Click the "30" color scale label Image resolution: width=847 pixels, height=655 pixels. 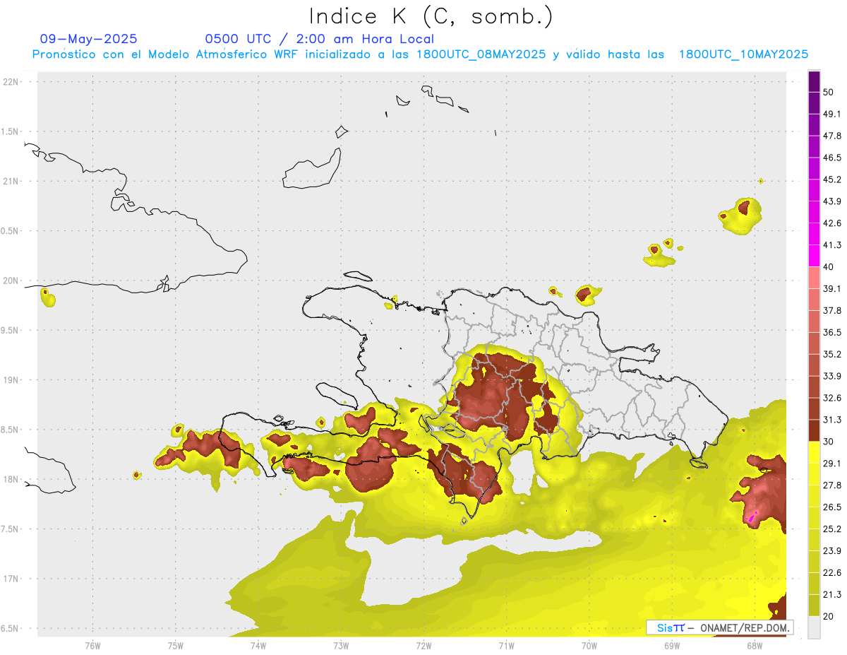[x=829, y=442]
